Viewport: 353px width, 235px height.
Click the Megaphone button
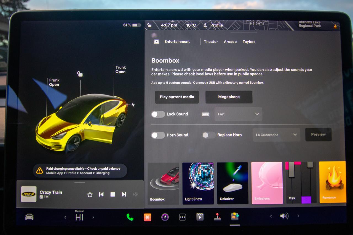pos(229,97)
